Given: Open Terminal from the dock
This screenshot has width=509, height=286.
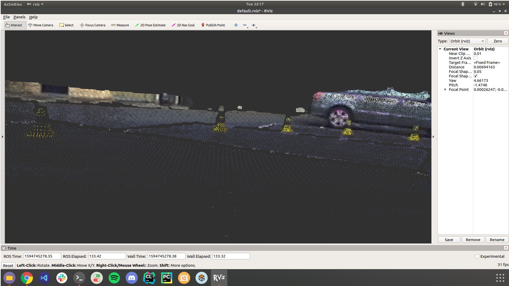Looking at the screenshot, I should tap(79, 278).
